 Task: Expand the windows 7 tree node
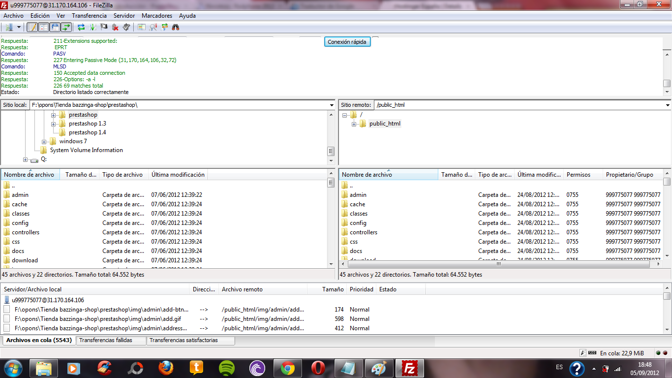tap(44, 141)
